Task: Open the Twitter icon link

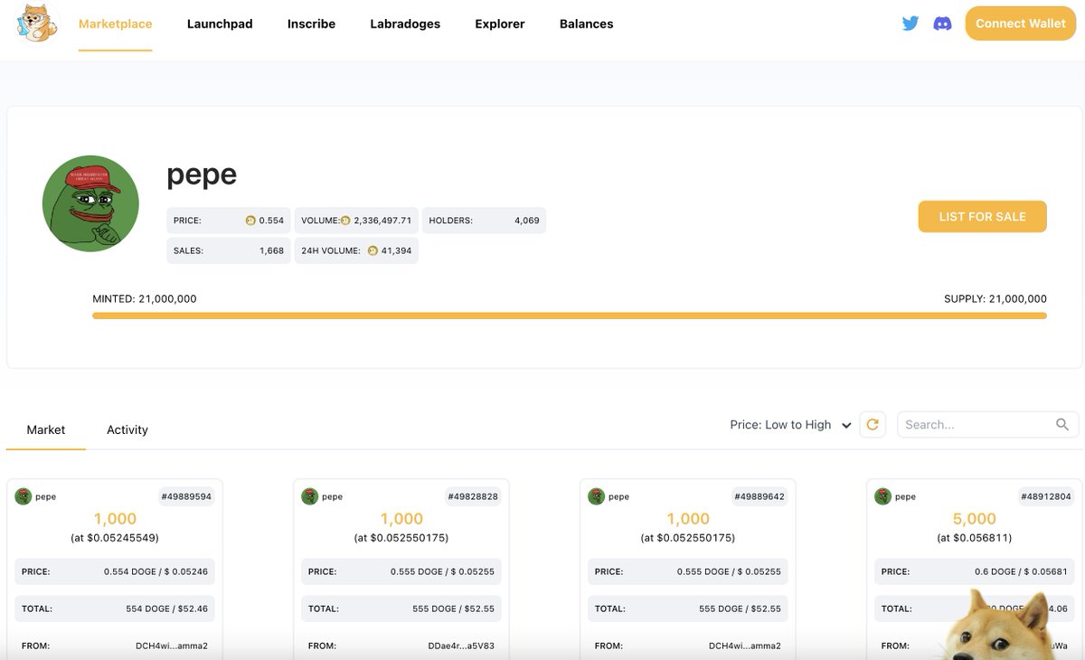Action: [x=910, y=24]
